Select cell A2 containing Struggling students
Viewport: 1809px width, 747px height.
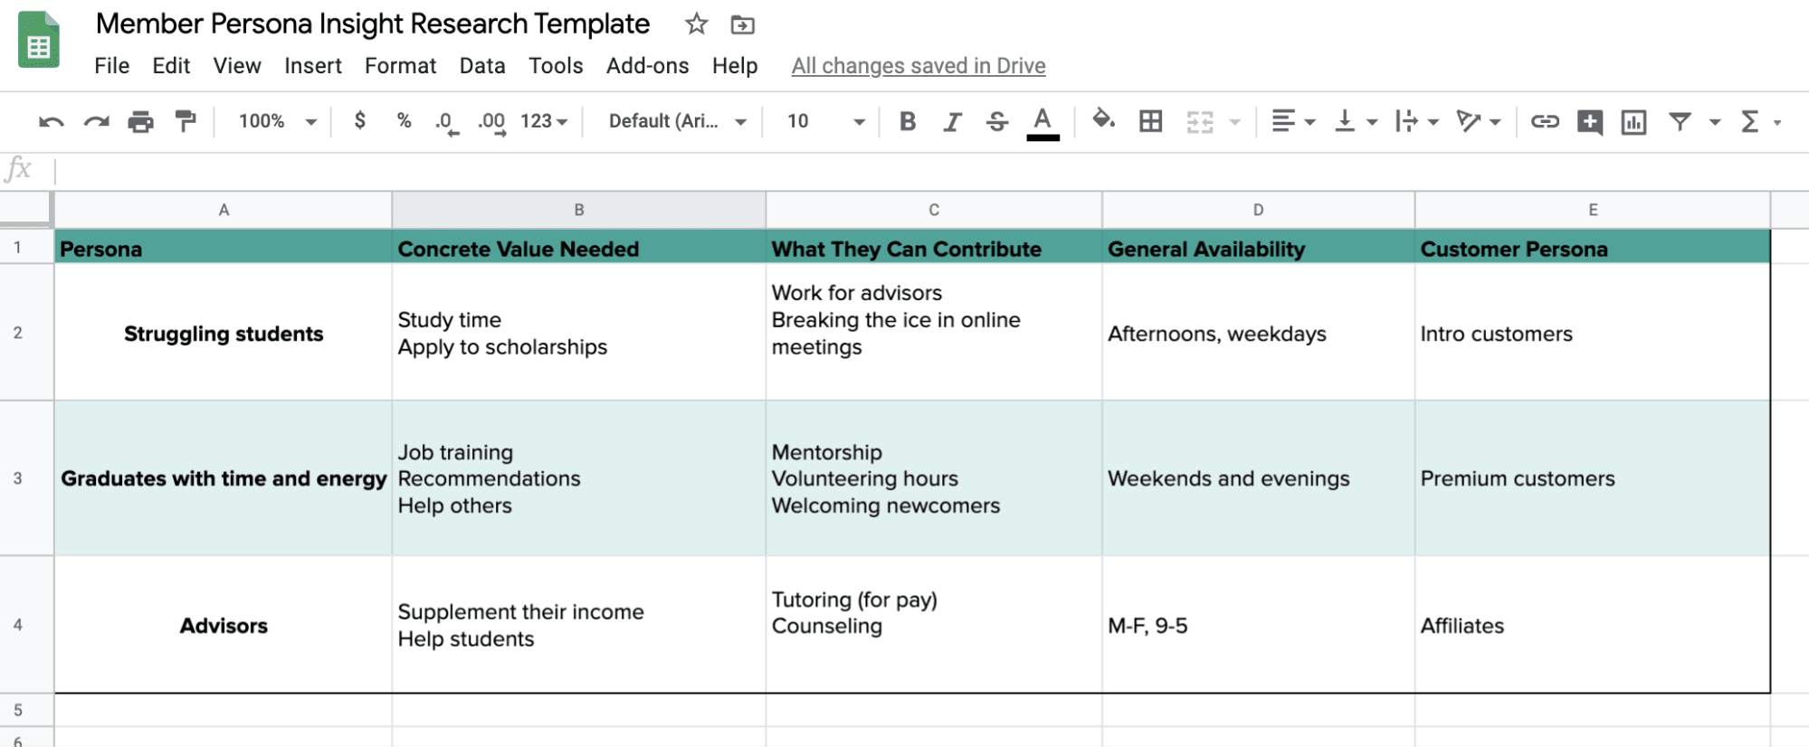point(224,333)
